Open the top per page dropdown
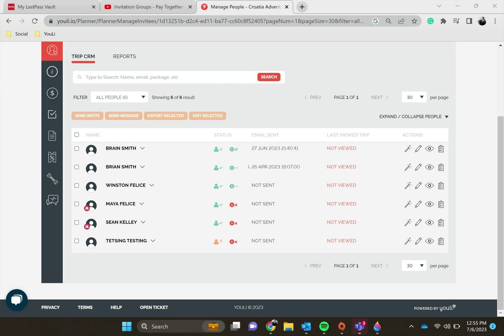The width and height of the screenshot is (504, 336). point(414,97)
